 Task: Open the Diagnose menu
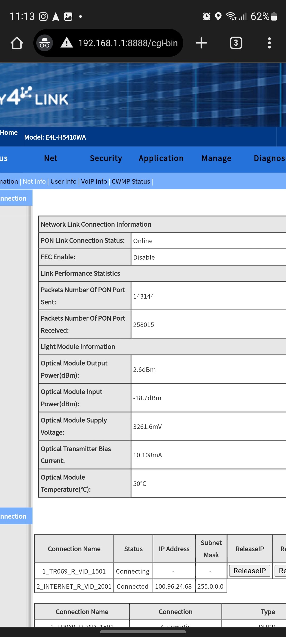point(270,158)
